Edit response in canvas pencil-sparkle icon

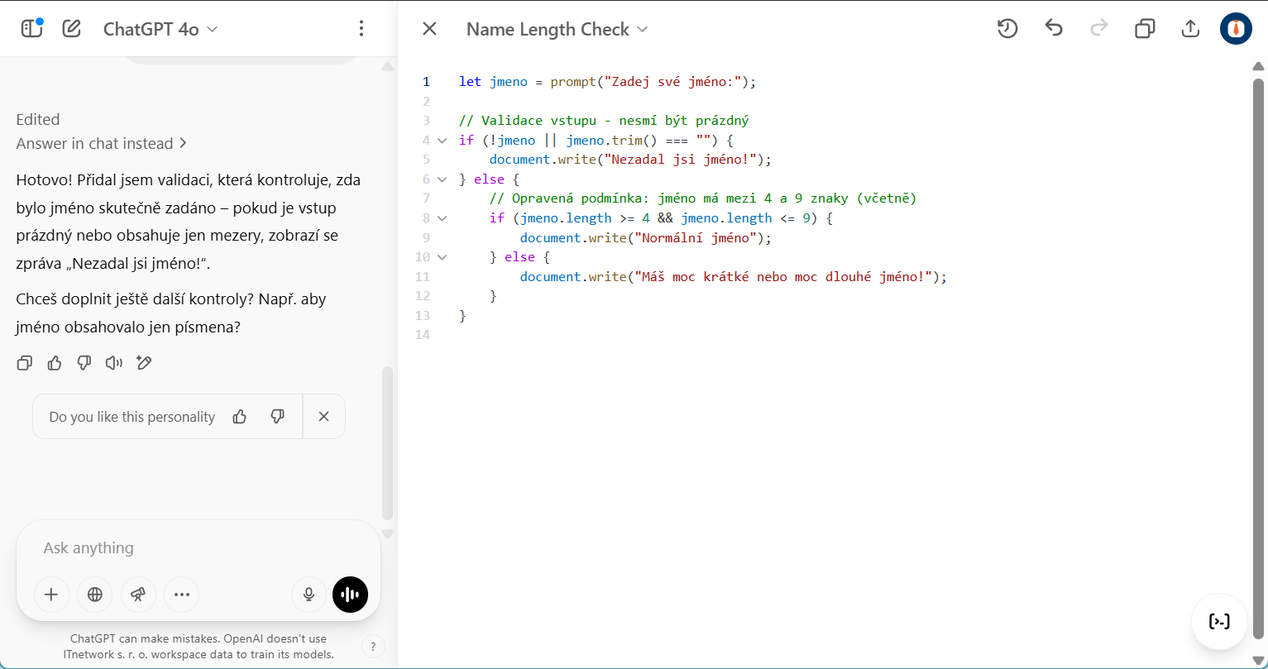pos(144,362)
